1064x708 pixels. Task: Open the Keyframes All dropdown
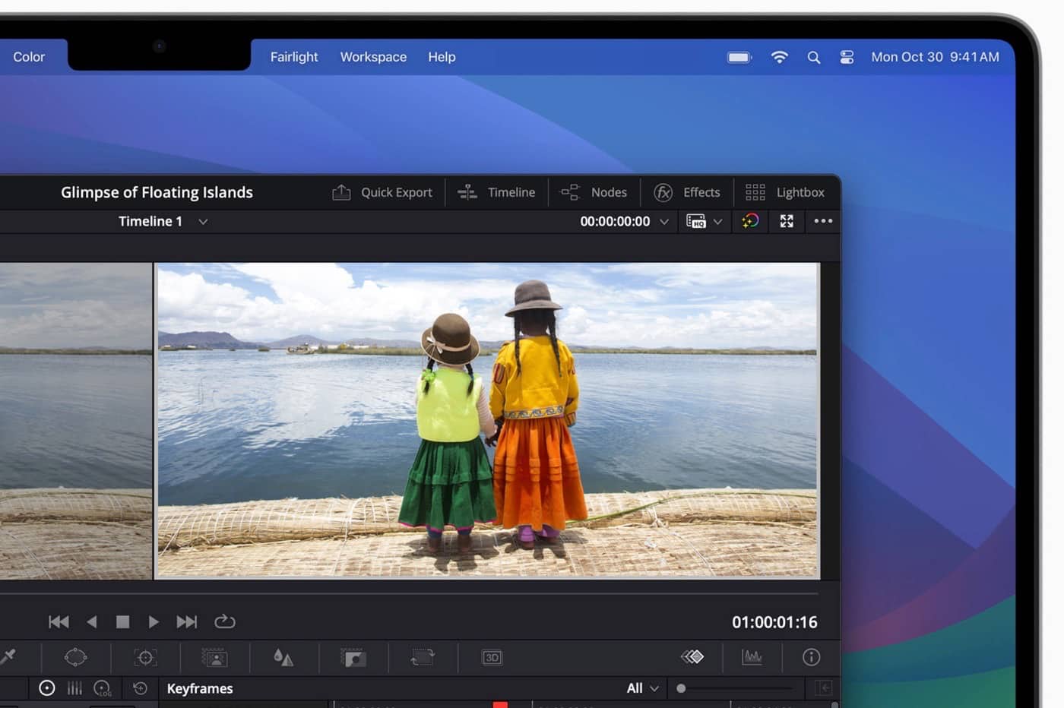click(642, 688)
